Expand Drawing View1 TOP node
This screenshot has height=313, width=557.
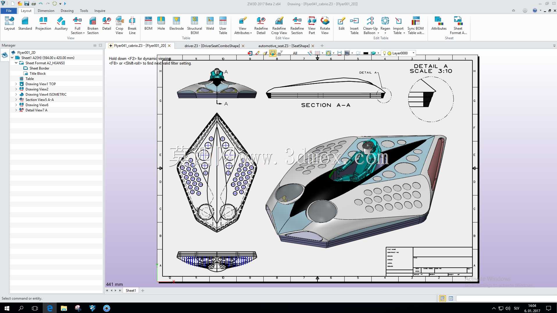point(16,84)
